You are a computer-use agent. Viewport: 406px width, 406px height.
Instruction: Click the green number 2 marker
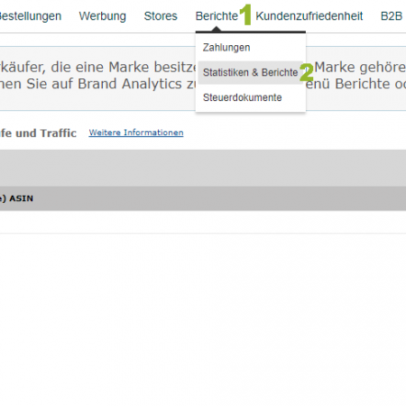(x=307, y=72)
